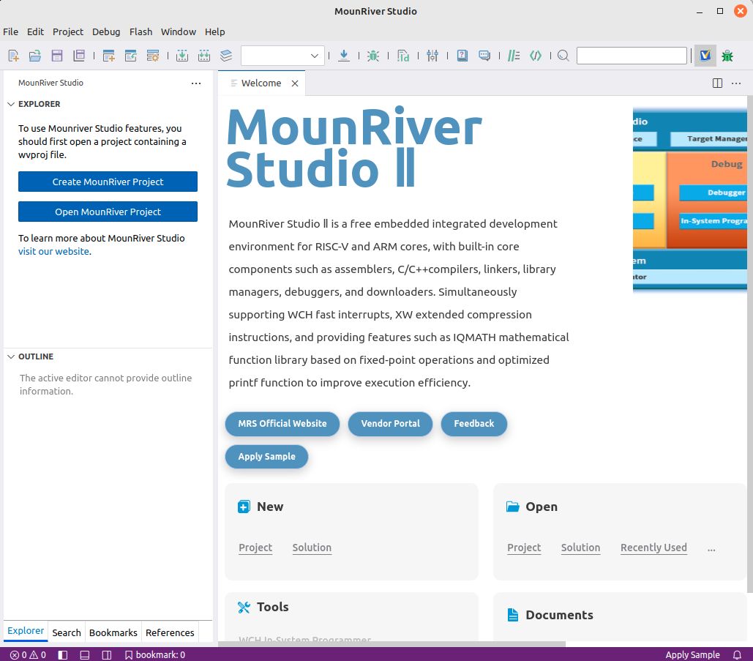
Task: Click the stacked layers toolbar icon
Action: (226, 56)
